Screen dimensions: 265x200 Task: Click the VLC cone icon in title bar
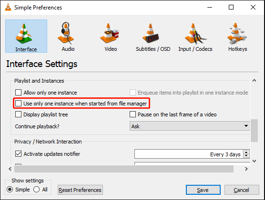[x=8, y=8]
